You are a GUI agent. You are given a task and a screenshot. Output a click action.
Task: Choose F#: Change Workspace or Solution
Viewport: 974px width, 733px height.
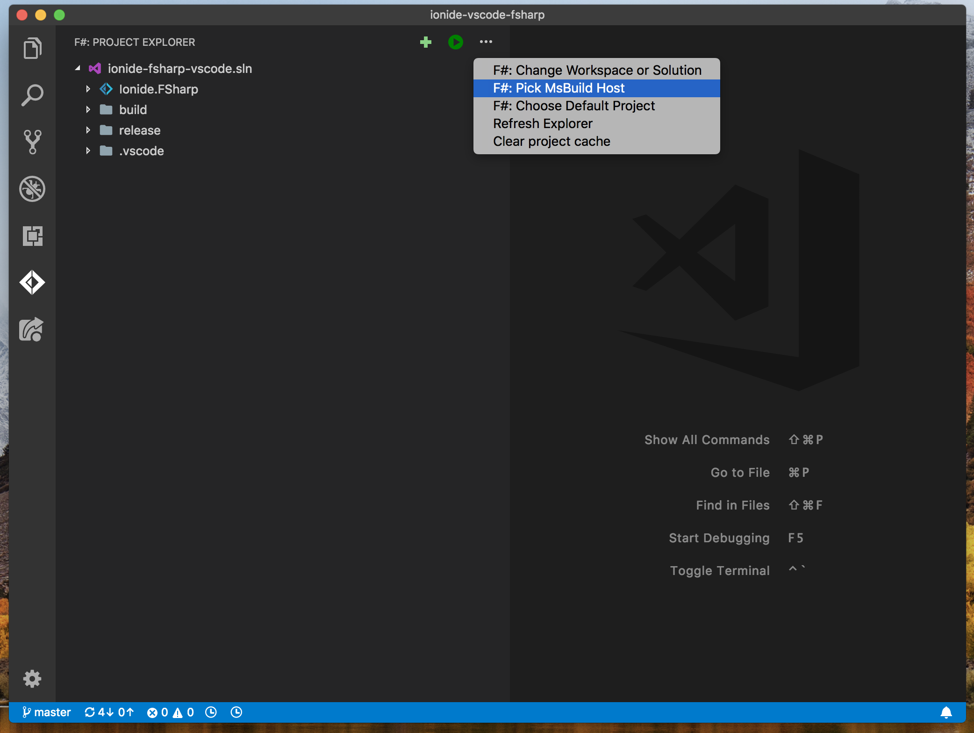click(596, 70)
